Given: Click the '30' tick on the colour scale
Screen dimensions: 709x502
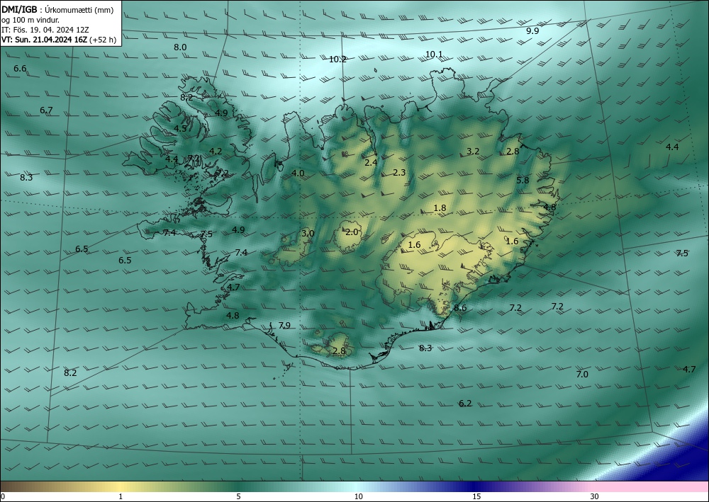Looking at the screenshot, I should [594, 496].
